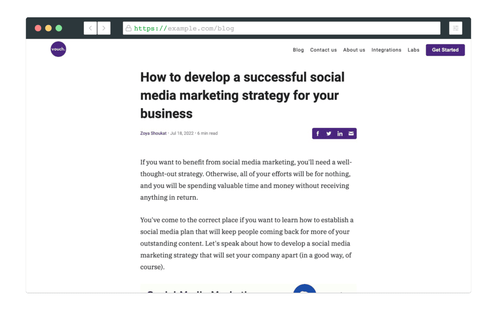Go forward with browser forward arrow

[104, 28]
